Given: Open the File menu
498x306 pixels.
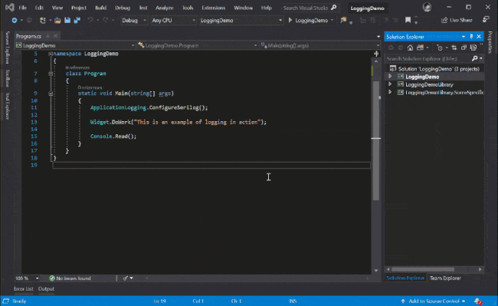Looking at the screenshot, I should pos(22,8).
